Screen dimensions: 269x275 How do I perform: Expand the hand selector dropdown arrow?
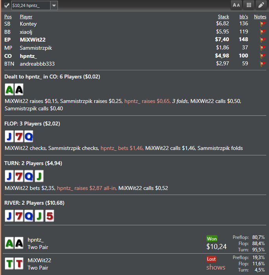click(x=54, y=5)
